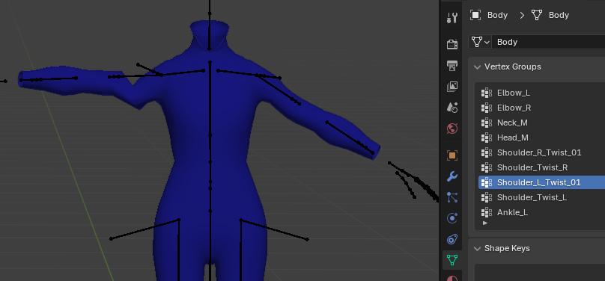Open the Object properties tab
Image resolution: width=605 pixels, height=281 pixels.
pos(452,155)
